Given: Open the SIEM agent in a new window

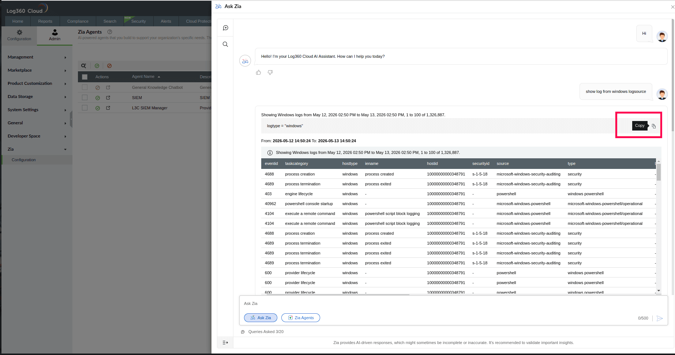Looking at the screenshot, I should point(108,98).
